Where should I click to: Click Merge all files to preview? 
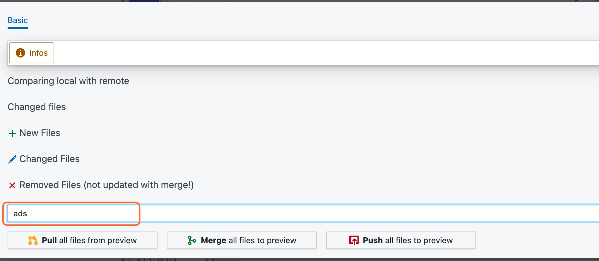click(242, 240)
